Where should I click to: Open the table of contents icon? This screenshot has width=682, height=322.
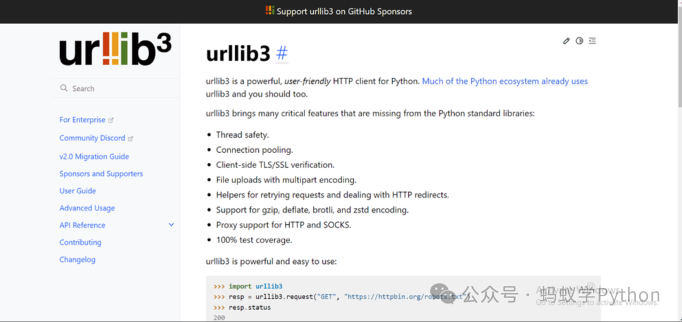(592, 41)
